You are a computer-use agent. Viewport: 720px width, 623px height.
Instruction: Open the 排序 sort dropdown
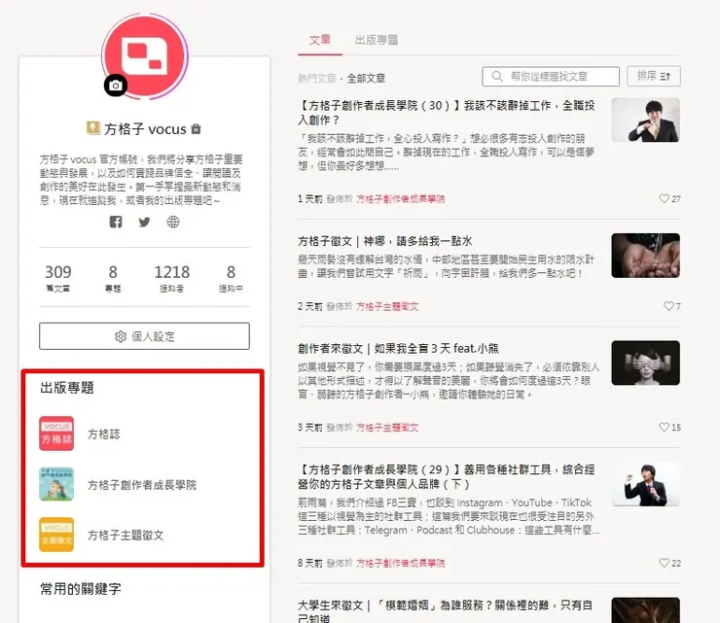pos(654,76)
